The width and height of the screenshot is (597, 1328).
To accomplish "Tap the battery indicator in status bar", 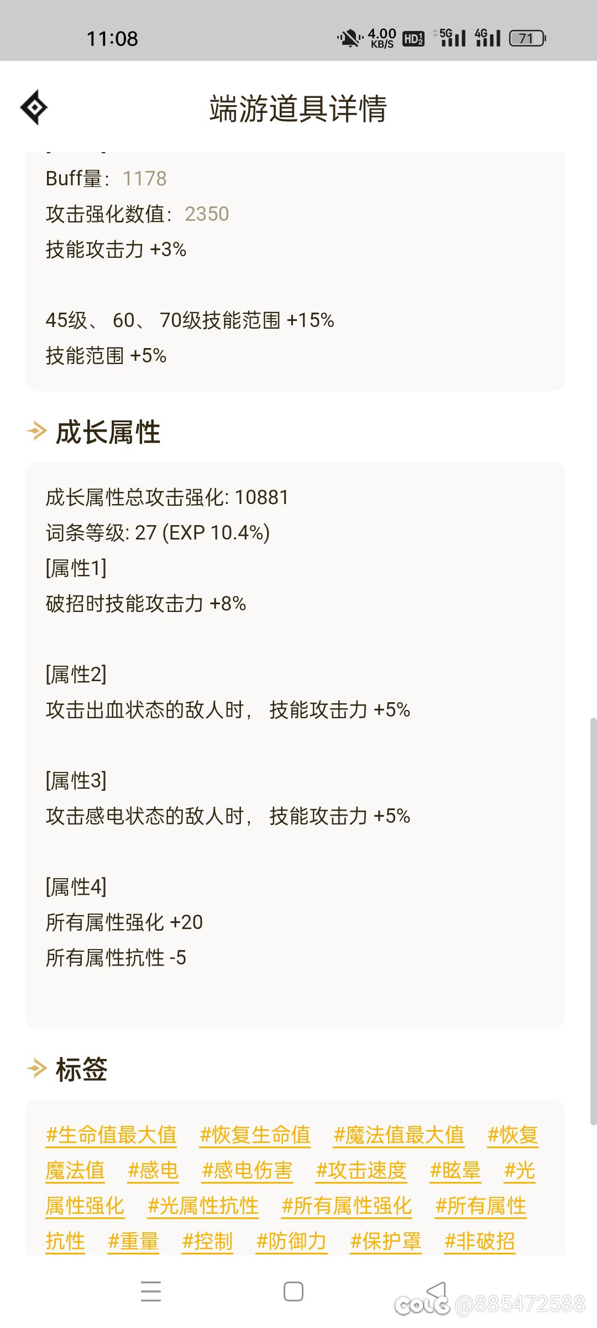I will pos(527,38).
